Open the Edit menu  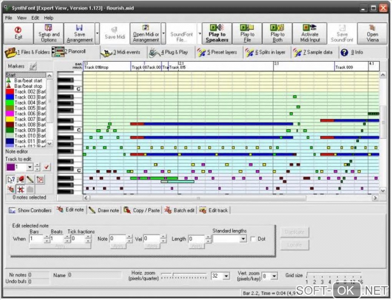[x=35, y=18]
